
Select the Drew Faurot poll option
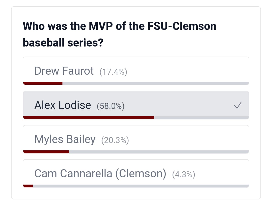(x=64, y=71)
